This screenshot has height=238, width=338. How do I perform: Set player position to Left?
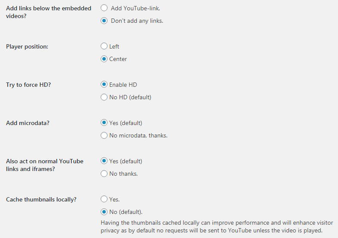tap(104, 46)
